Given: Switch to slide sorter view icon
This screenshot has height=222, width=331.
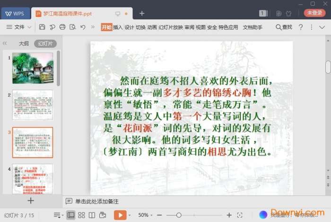Looking at the screenshot, I should click(x=81, y=215).
